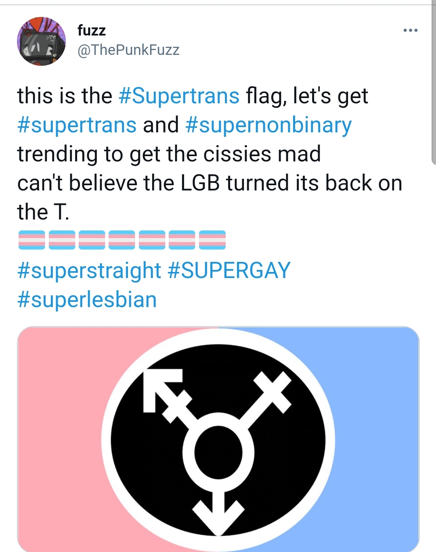Open the #supernonbinary hashtag

coord(268,125)
